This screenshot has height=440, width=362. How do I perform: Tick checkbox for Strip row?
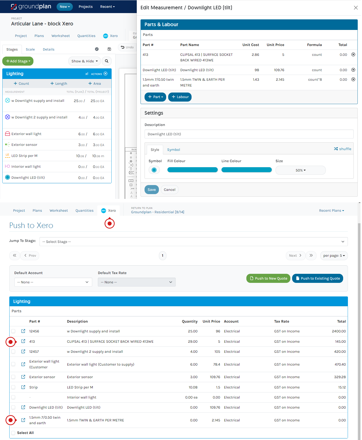13,387
